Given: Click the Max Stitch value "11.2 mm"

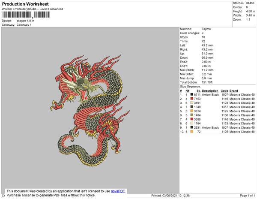Looking at the screenshot, I should pos(207,70).
